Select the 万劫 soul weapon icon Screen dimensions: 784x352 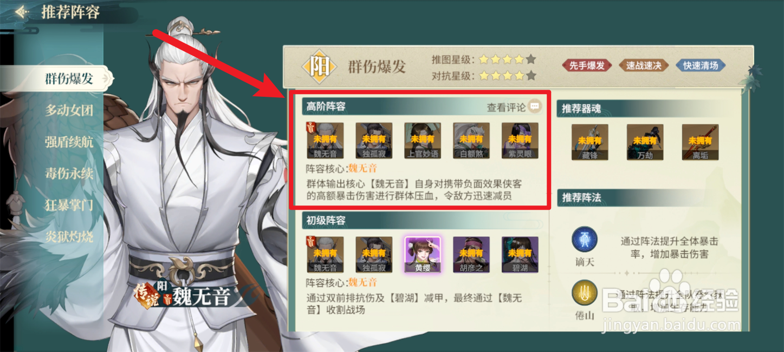(x=645, y=142)
